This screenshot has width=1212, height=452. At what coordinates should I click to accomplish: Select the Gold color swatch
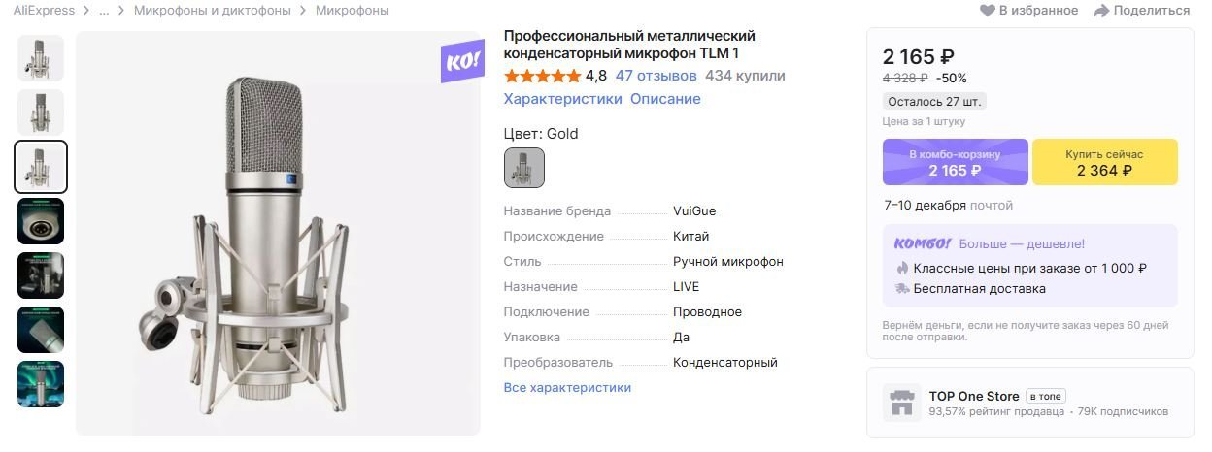[524, 168]
